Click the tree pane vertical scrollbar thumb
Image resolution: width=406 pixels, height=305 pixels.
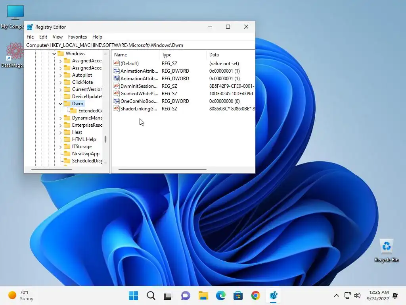[x=105, y=139]
